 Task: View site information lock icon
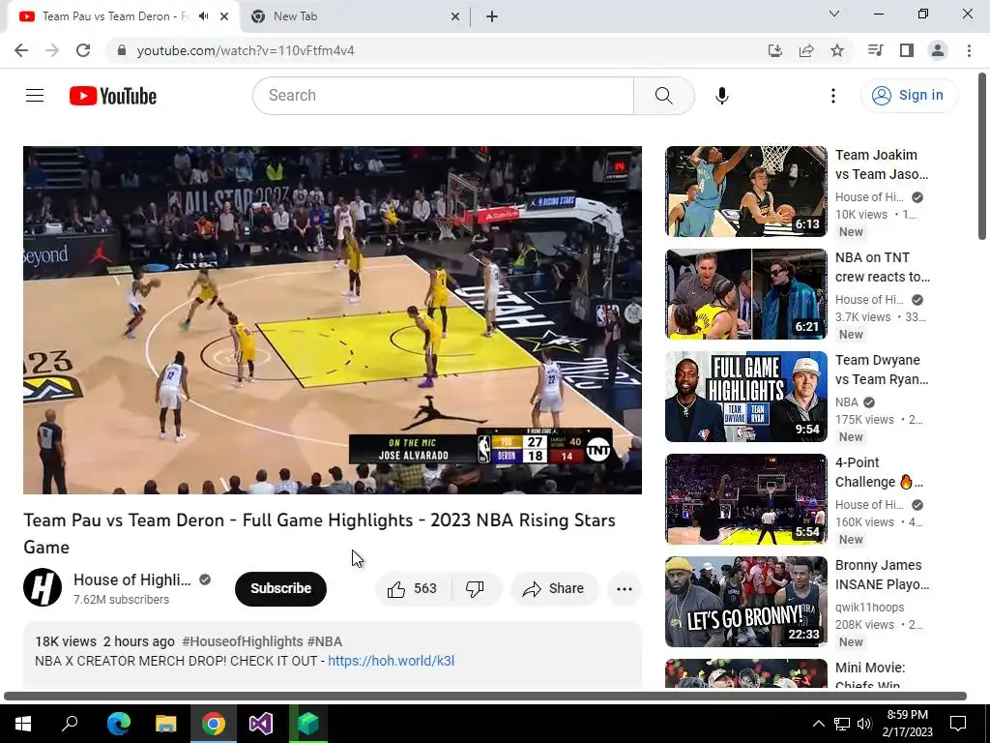pos(122,50)
